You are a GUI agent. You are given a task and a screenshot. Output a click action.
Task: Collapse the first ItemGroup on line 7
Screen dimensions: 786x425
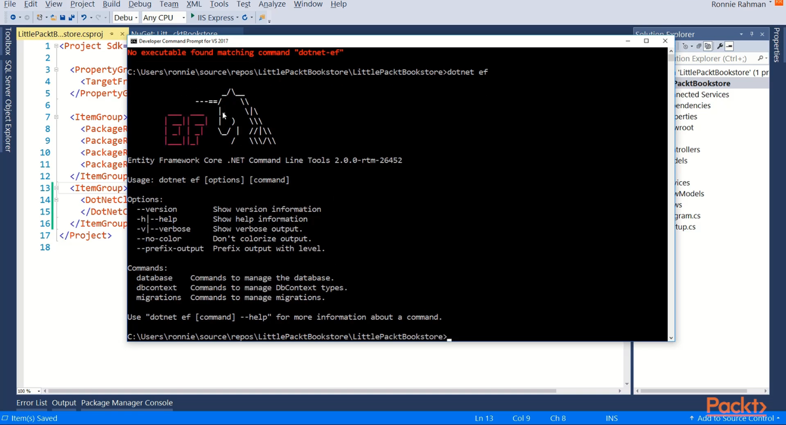coord(56,117)
